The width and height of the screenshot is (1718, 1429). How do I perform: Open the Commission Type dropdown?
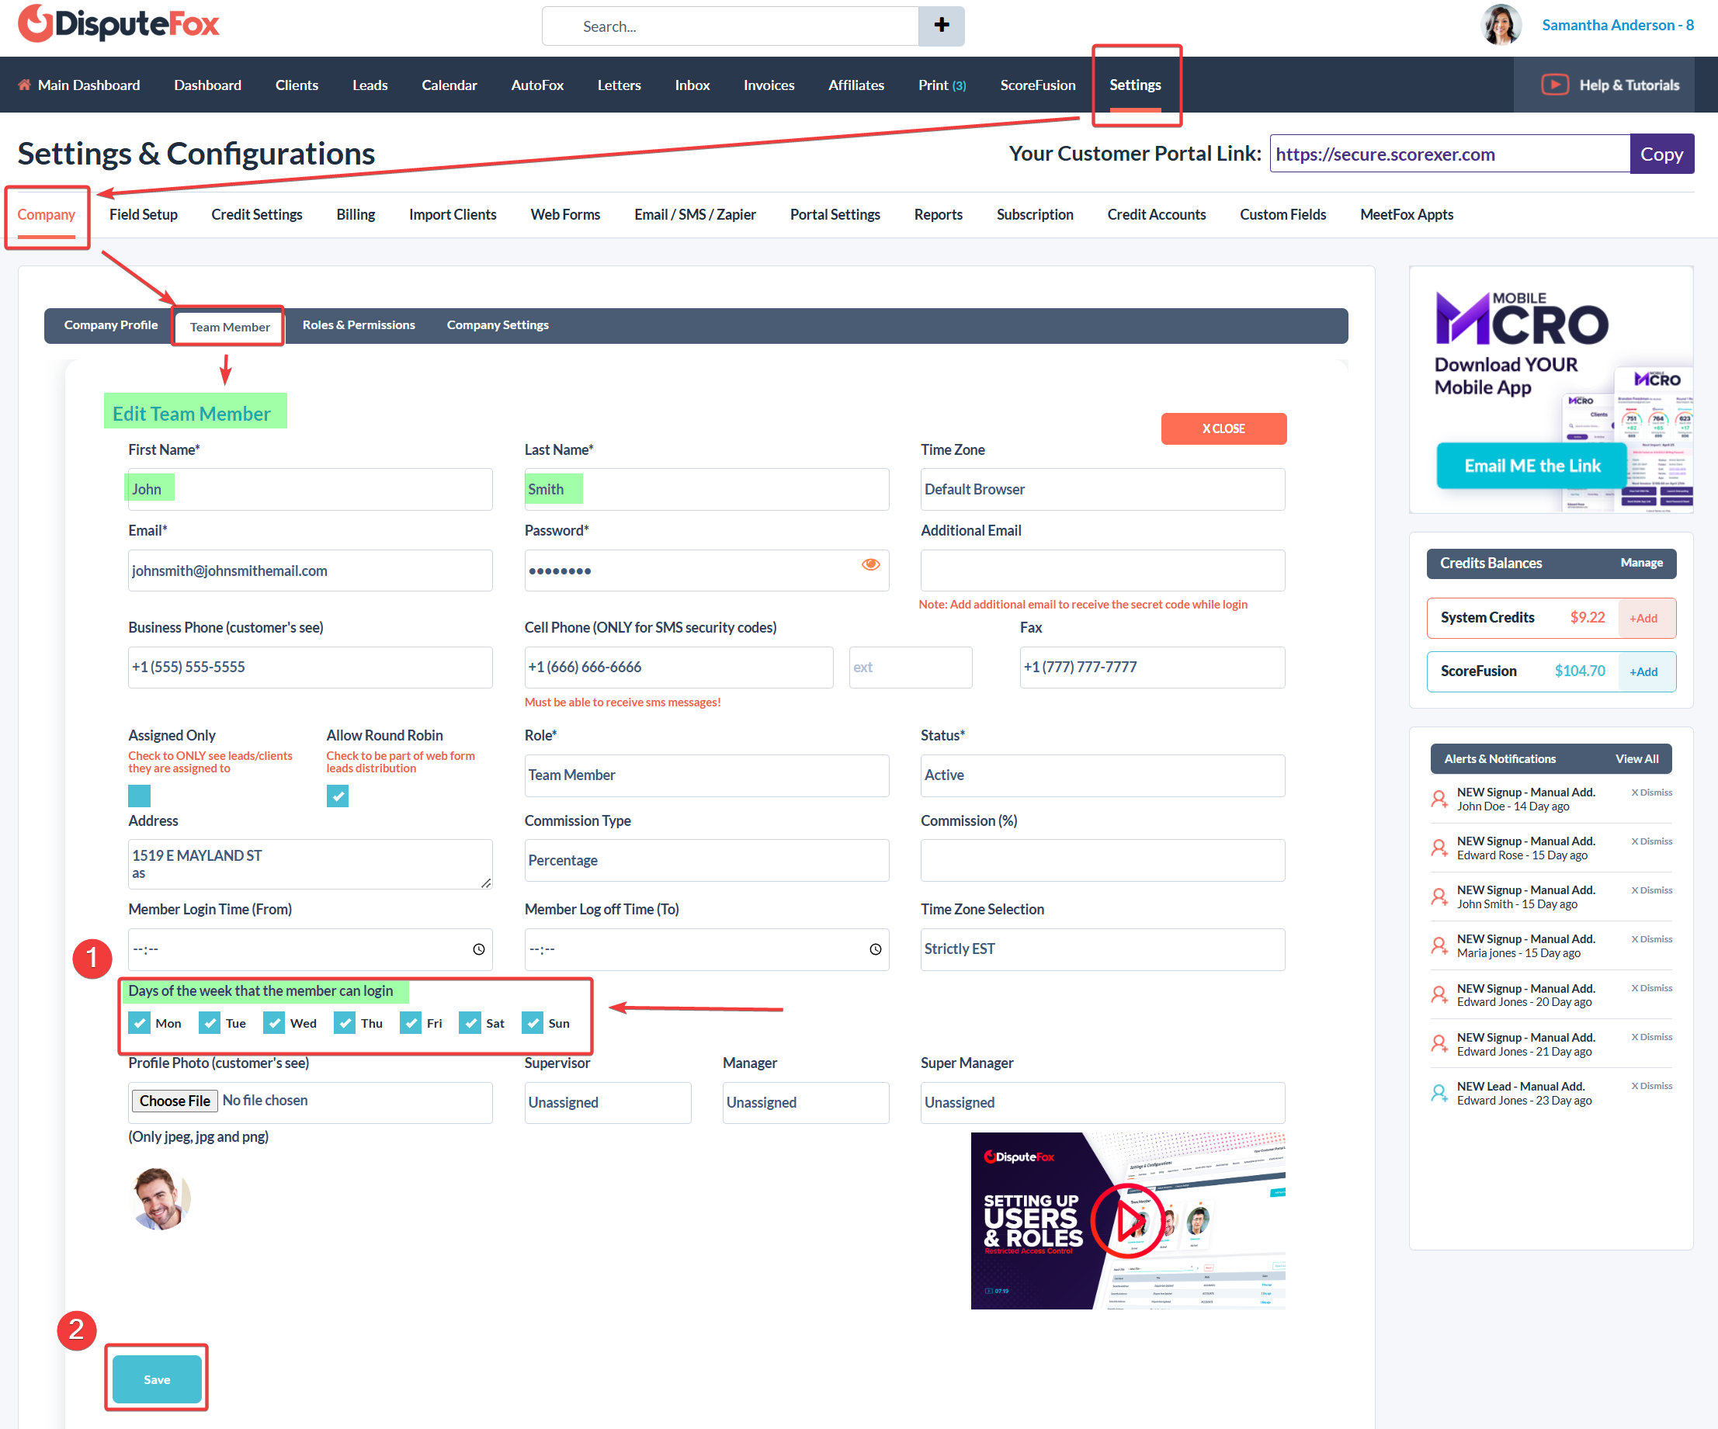[x=706, y=860]
